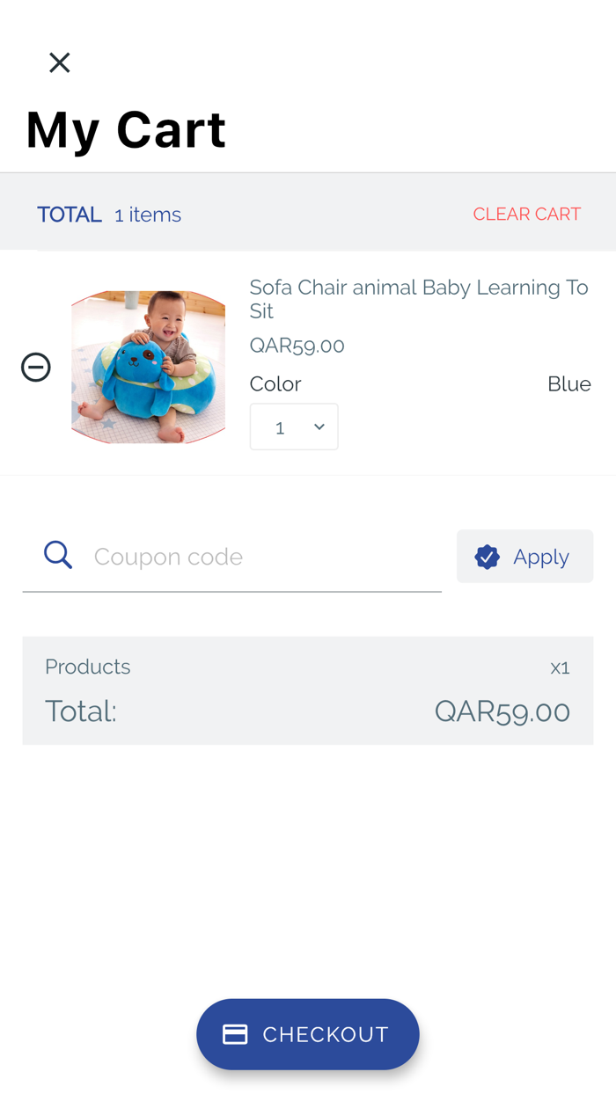The height and width of the screenshot is (1094, 616).
Task: Open the baby sofa chair product thumbnail
Action: [x=148, y=367]
